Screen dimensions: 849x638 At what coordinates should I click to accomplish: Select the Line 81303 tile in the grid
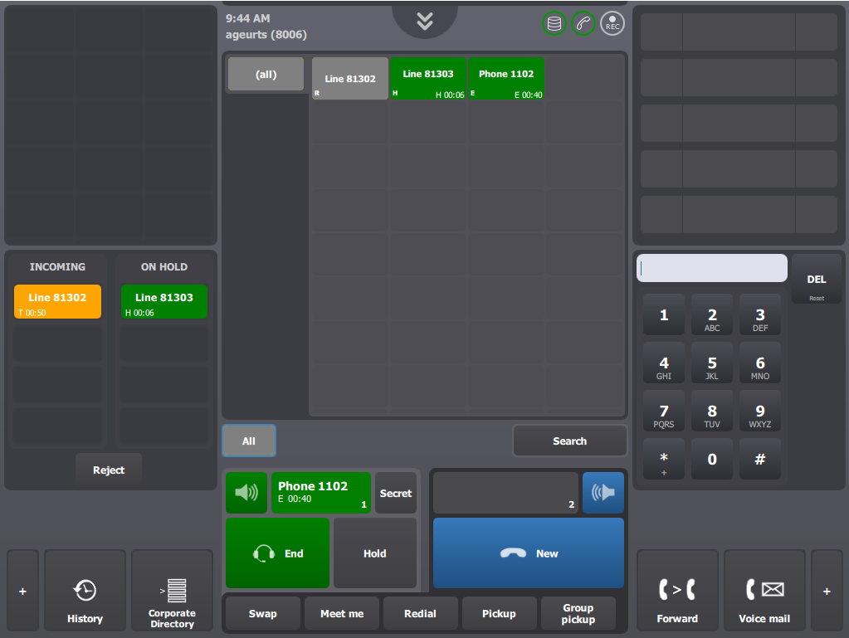click(428, 79)
